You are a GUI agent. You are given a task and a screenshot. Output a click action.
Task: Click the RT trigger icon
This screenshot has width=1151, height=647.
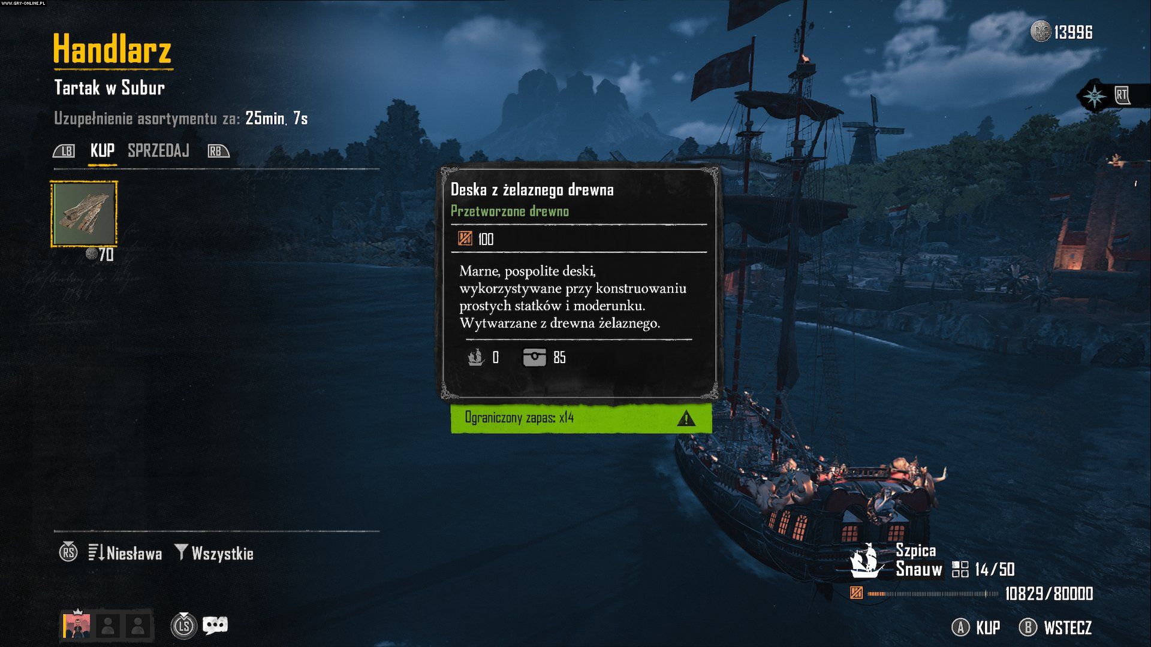[x=1122, y=95]
